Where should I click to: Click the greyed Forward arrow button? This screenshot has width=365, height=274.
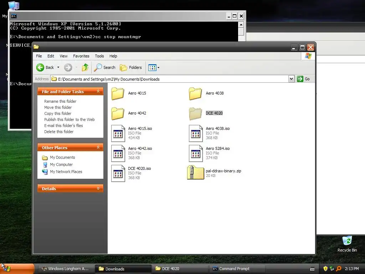tap(68, 67)
